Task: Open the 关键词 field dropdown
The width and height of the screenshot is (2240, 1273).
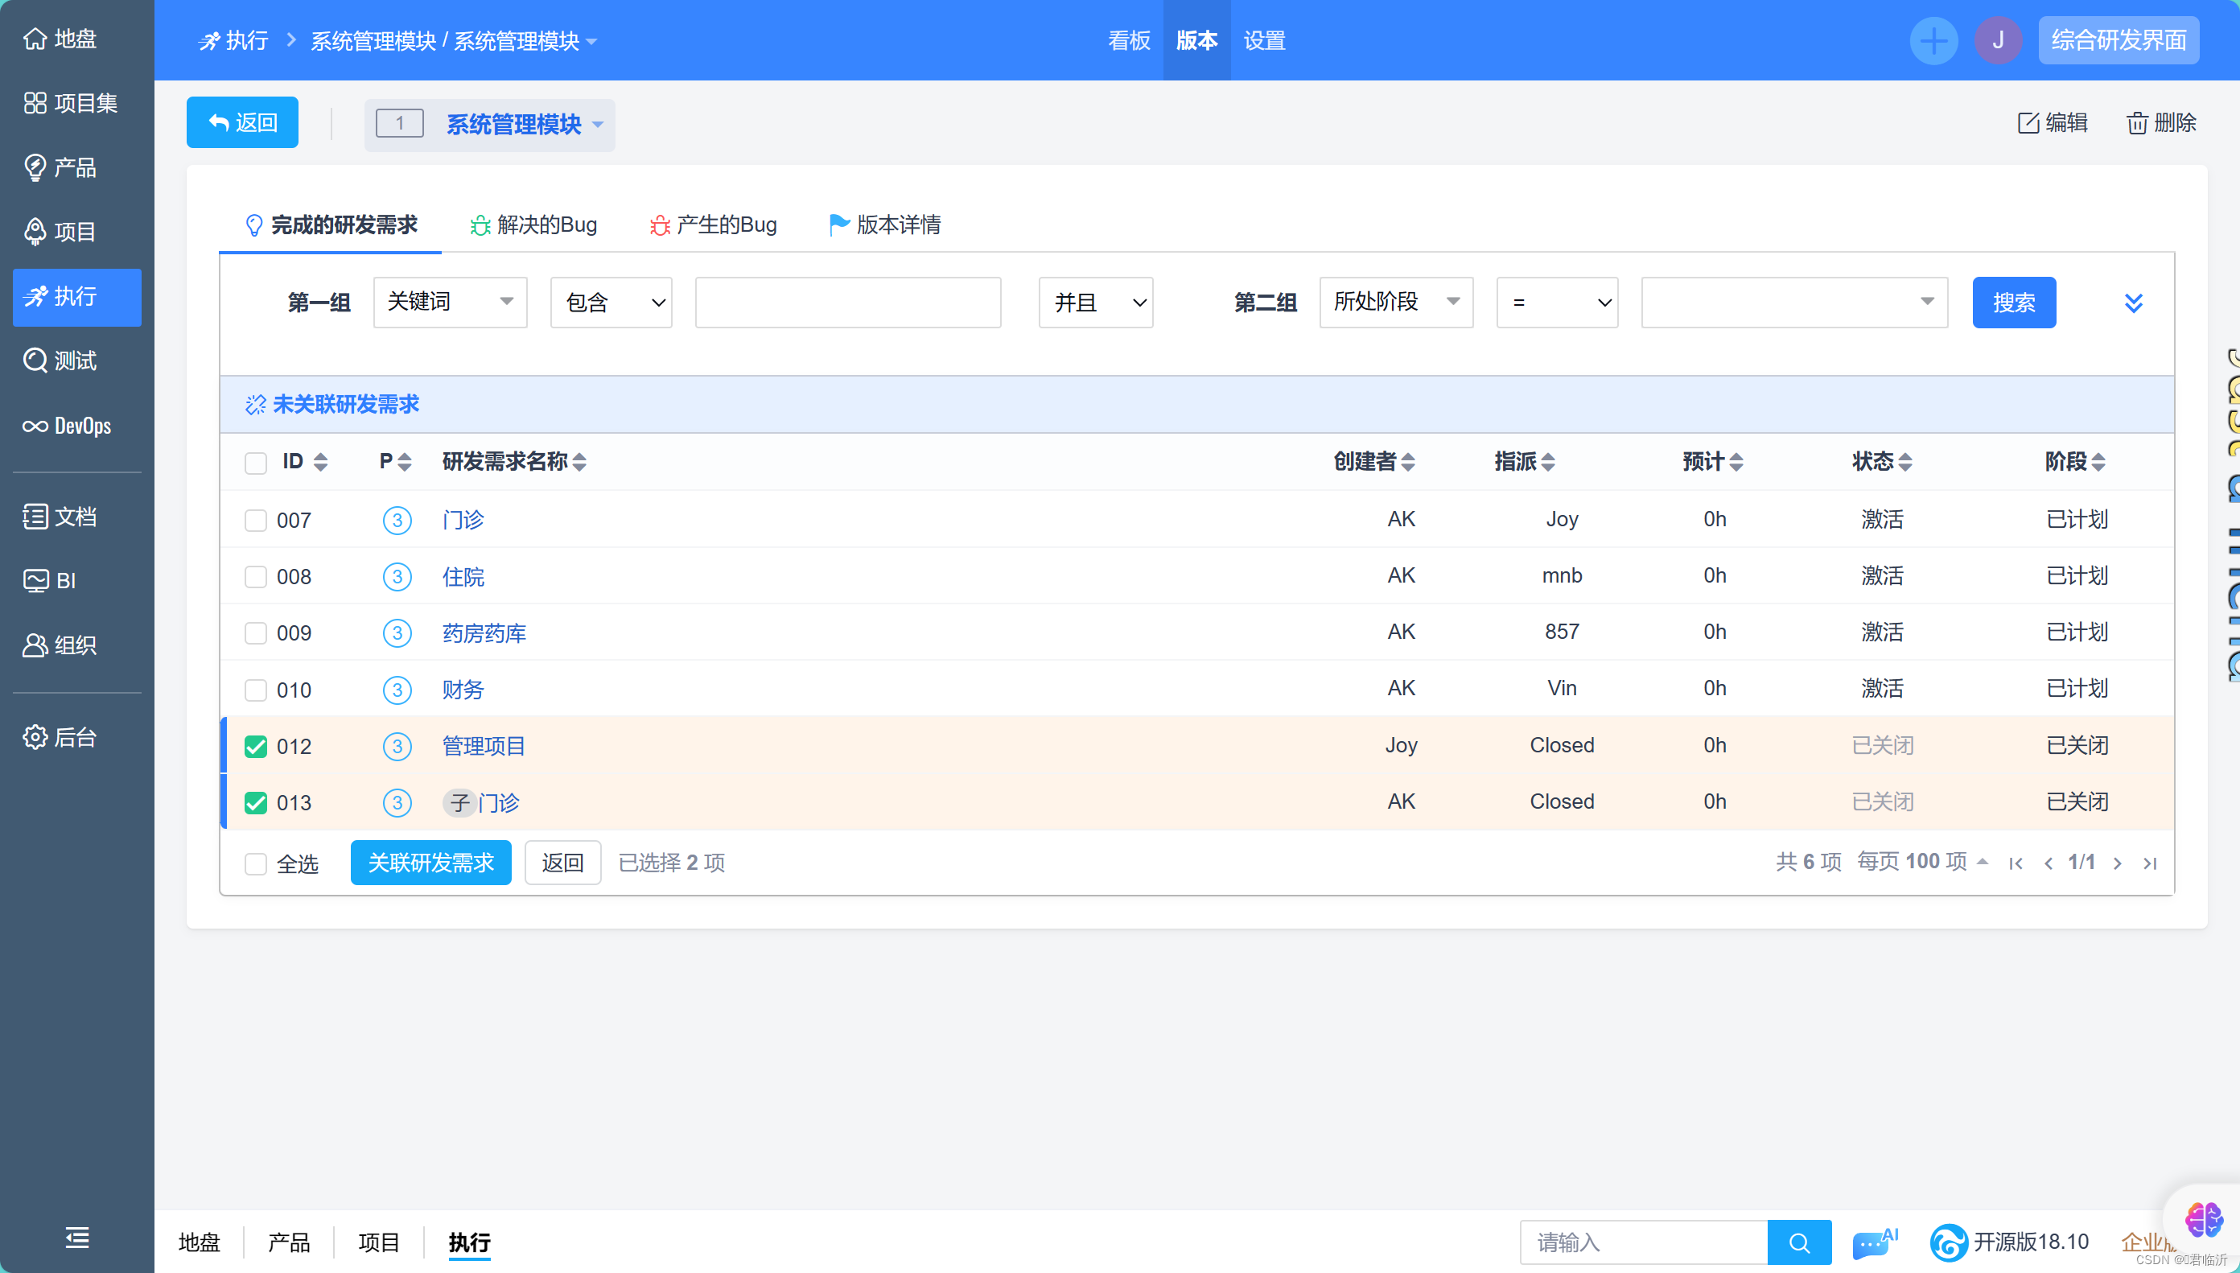Action: 449,302
